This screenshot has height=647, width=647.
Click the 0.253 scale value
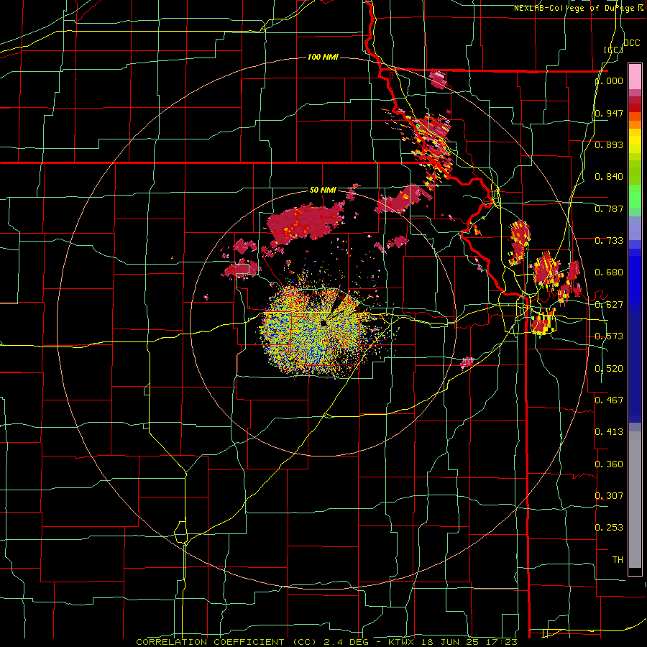pyautogui.click(x=609, y=528)
